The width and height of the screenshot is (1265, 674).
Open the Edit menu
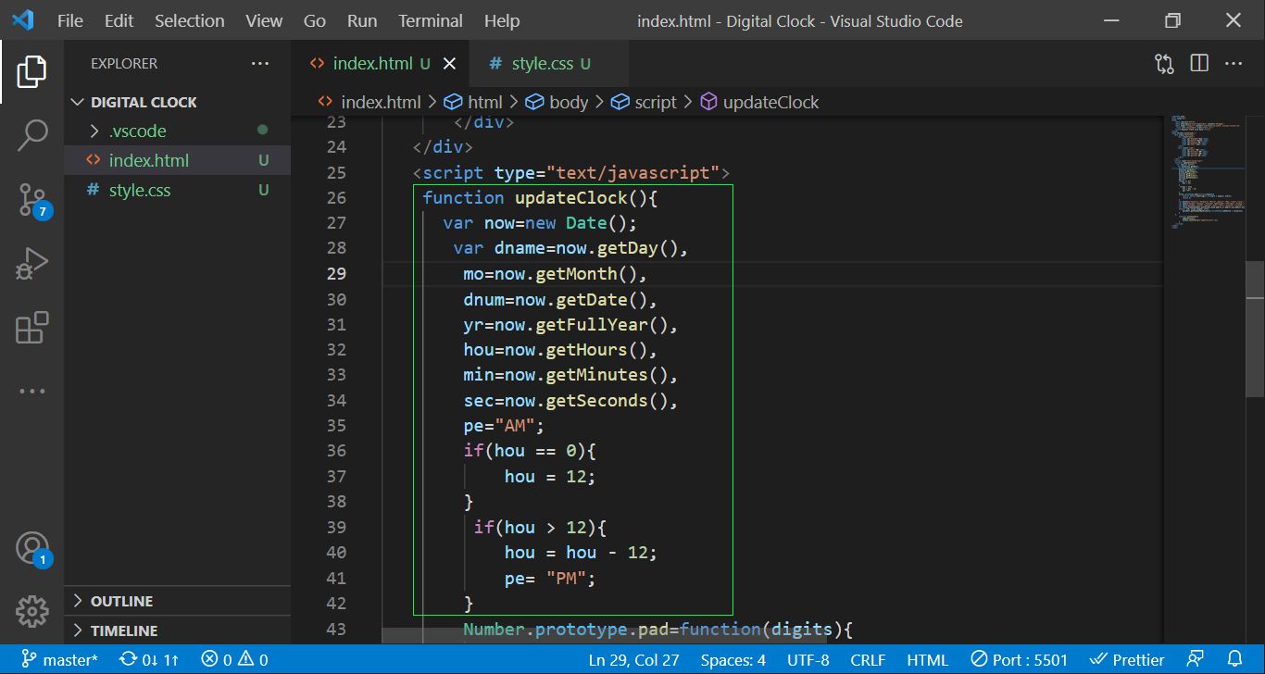[119, 20]
